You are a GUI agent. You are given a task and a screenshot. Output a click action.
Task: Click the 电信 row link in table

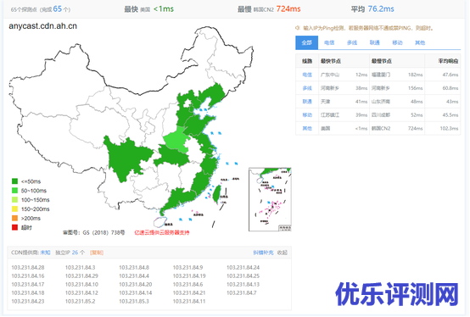[x=307, y=75]
